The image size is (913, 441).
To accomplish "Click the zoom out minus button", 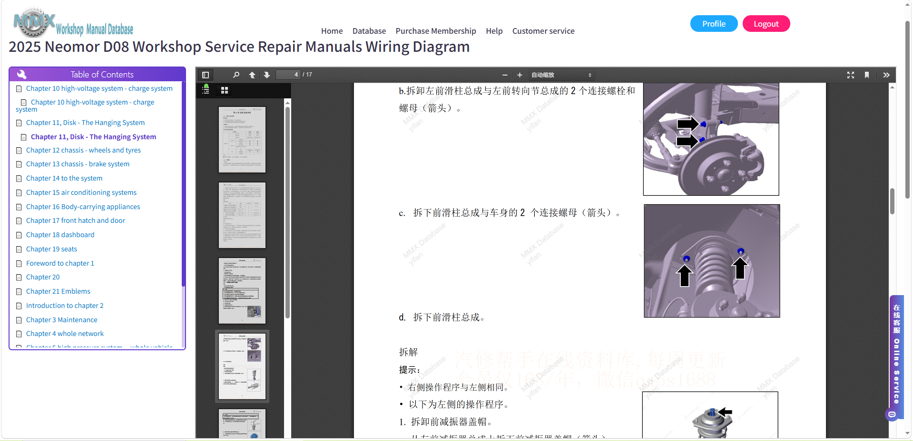I will [505, 75].
